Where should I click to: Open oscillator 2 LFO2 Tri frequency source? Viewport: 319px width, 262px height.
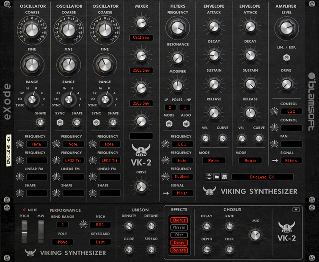(x=73, y=160)
